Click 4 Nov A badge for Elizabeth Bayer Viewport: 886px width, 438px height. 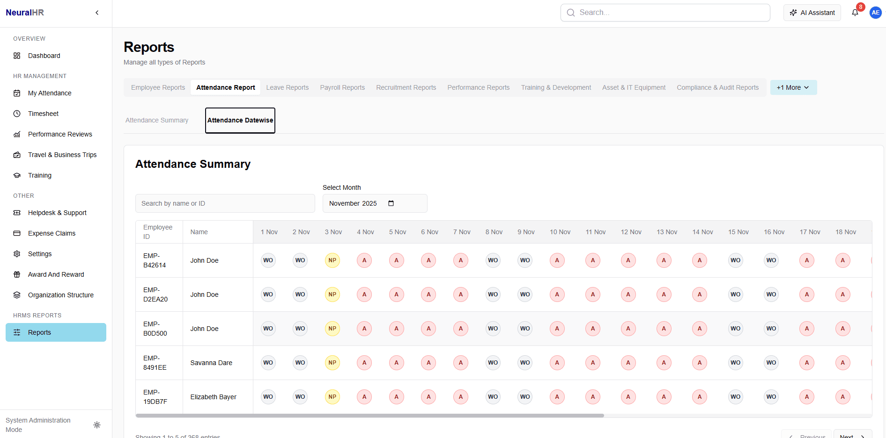(x=364, y=397)
